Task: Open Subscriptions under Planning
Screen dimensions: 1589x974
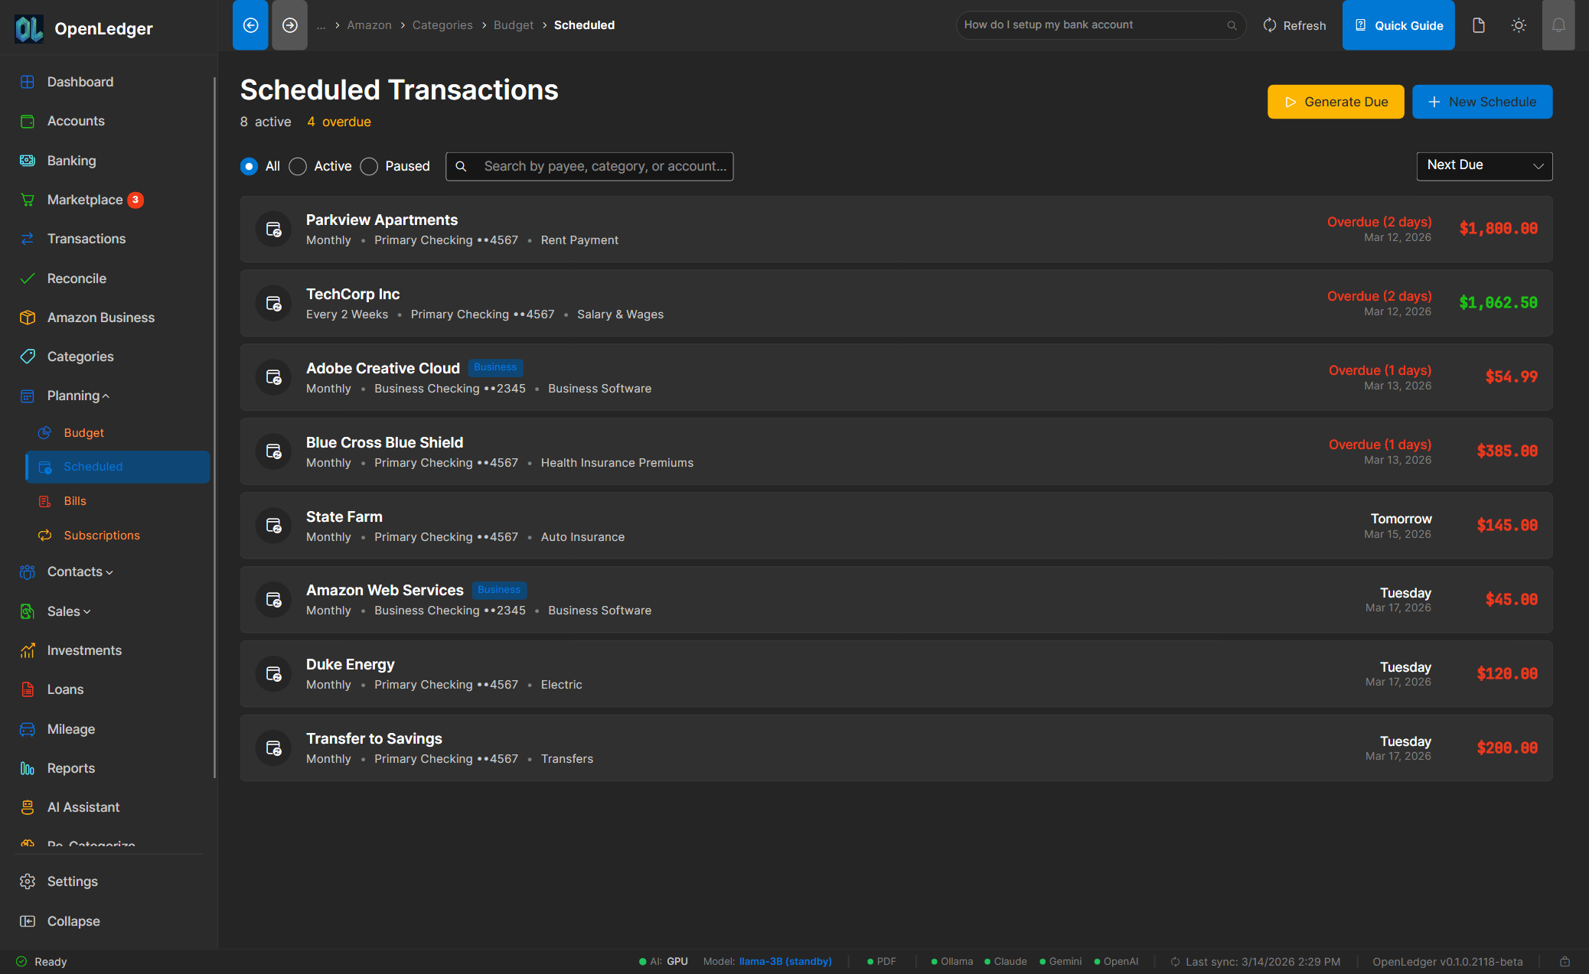Action: tap(101, 536)
